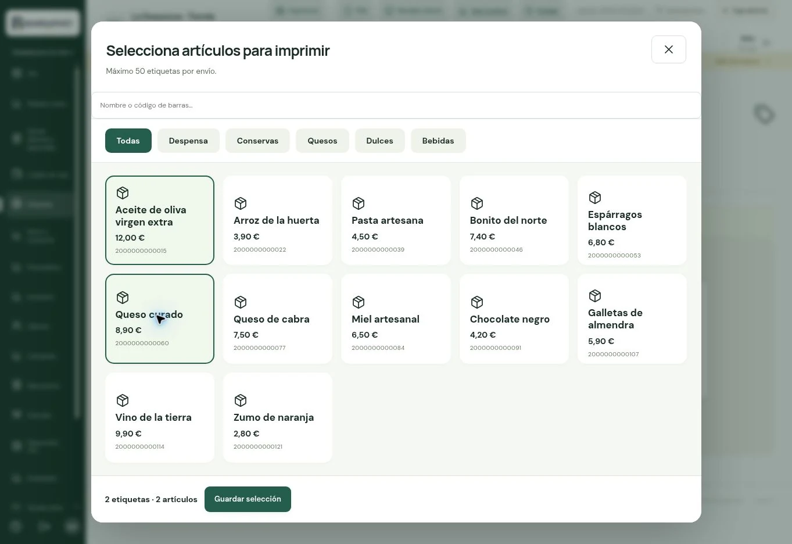Screen dimensions: 792x544
Task: Open the Bebidas category filter
Action: click(438, 141)
